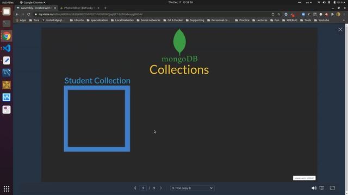Viewport: 348px width, 195px height.
Task: Open the Chrome three-dot menu
Action: 344,14
